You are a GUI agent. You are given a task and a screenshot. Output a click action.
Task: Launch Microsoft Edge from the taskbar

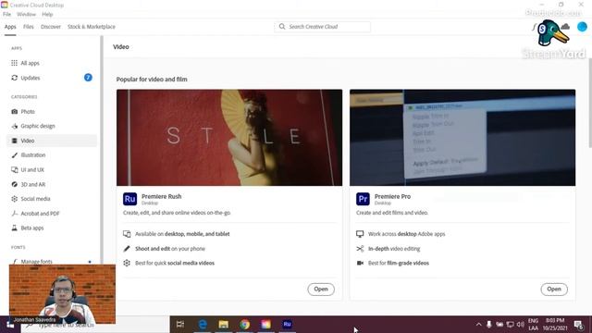[203, 324]
